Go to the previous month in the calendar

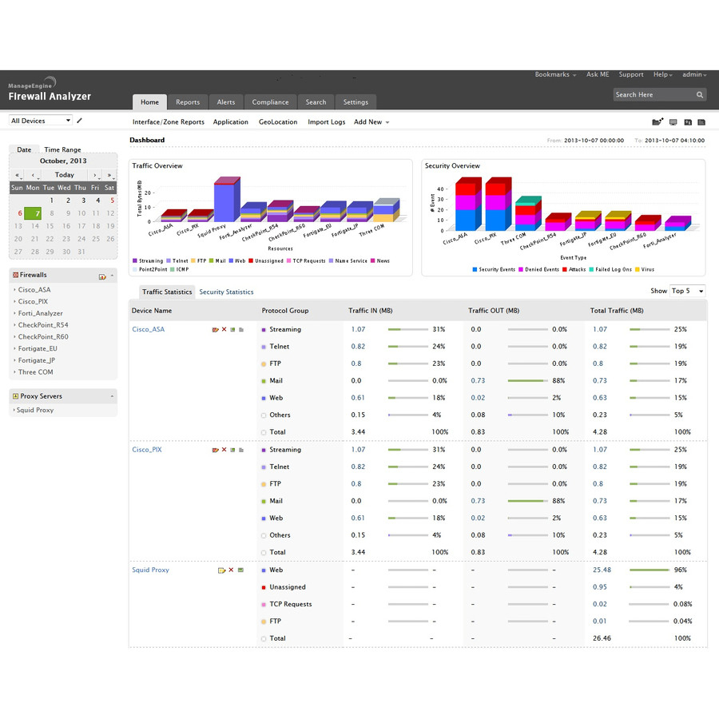tap(33, 175)
